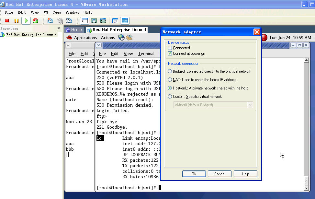315x199 pixels.
Task: Enable the Connected checkbox
Action: (x=170, y=48)
